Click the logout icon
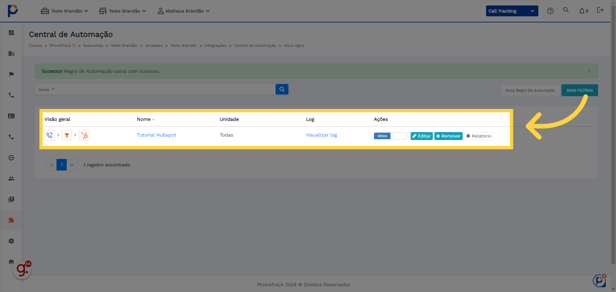The image size is (616, 292). click(x=600, y=10)
